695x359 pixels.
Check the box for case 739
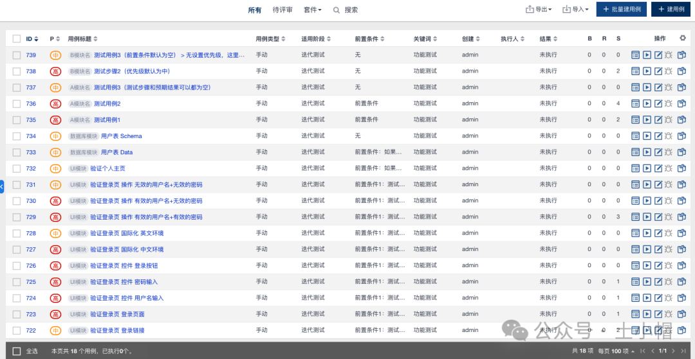[16, 55]
